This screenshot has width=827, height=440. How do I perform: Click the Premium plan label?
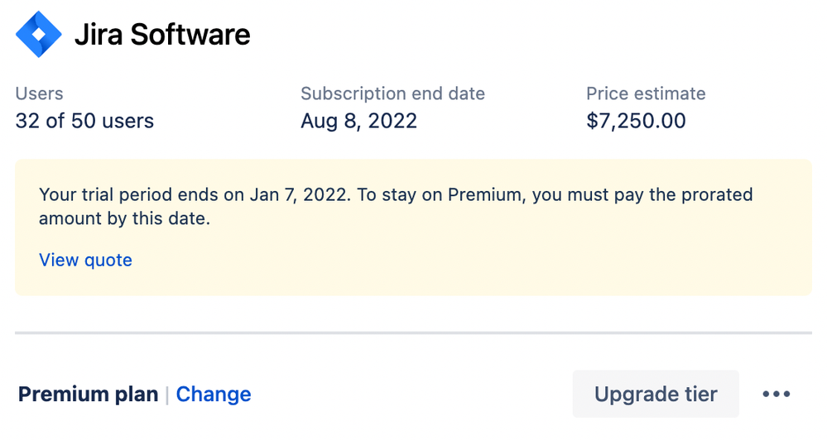pyautogui.click(x=88, y=395)
